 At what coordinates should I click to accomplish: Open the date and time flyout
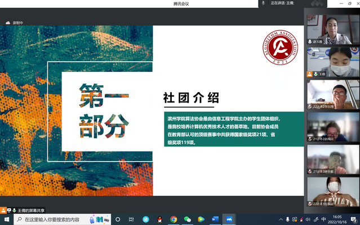pos(337,219)
